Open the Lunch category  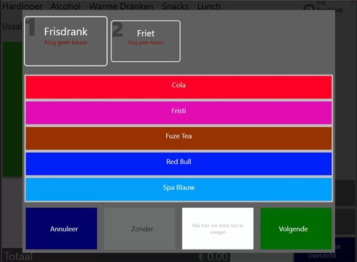208,6
